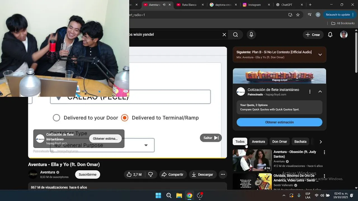Screen dimensions: 358x201
Task: Click Descargar button
Action: [203, 174]
